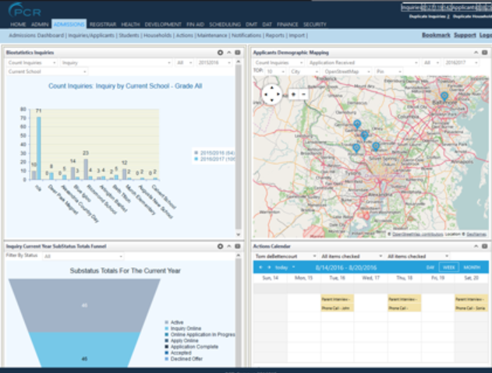Switch calendar to WEEK view

coord(448,267)
